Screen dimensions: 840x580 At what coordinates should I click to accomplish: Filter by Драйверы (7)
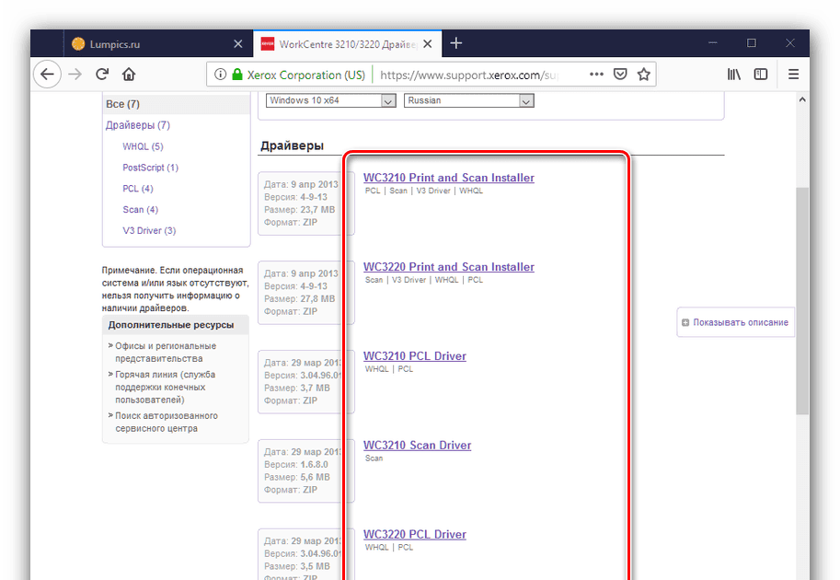pos(138,125)
